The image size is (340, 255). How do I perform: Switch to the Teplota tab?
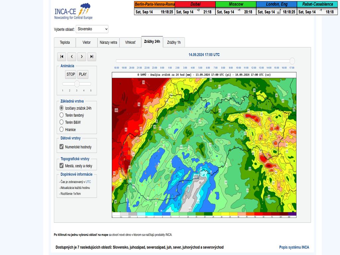65,42
